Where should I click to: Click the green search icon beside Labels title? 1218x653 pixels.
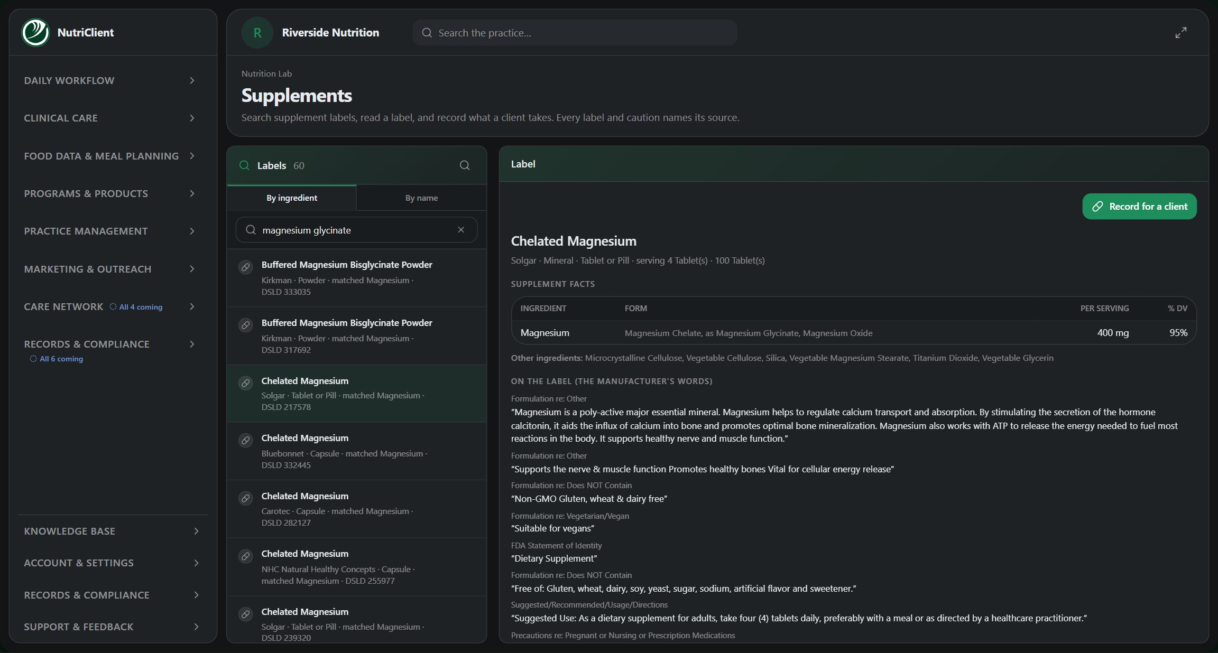(244, 165)
